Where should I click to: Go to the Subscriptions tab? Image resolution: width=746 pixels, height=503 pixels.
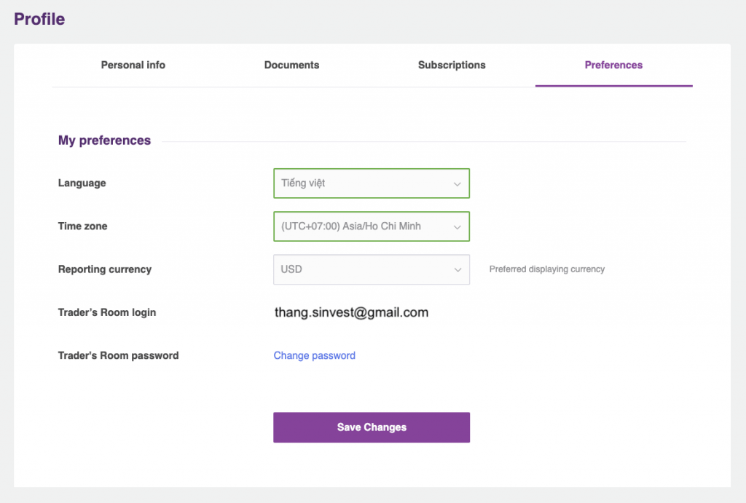click(452, 65)
